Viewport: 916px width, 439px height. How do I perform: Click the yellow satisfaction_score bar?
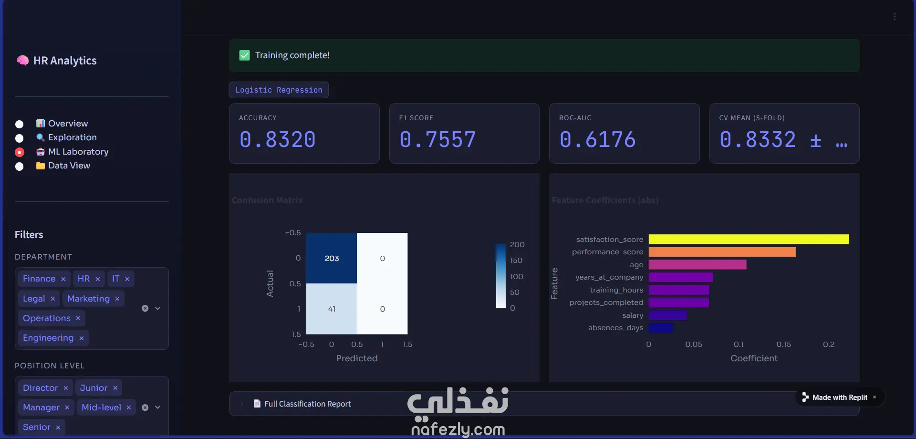click(749, 239)
